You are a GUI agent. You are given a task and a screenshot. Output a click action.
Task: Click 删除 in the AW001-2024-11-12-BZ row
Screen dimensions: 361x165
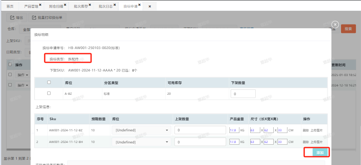click(x=306, y=130)
